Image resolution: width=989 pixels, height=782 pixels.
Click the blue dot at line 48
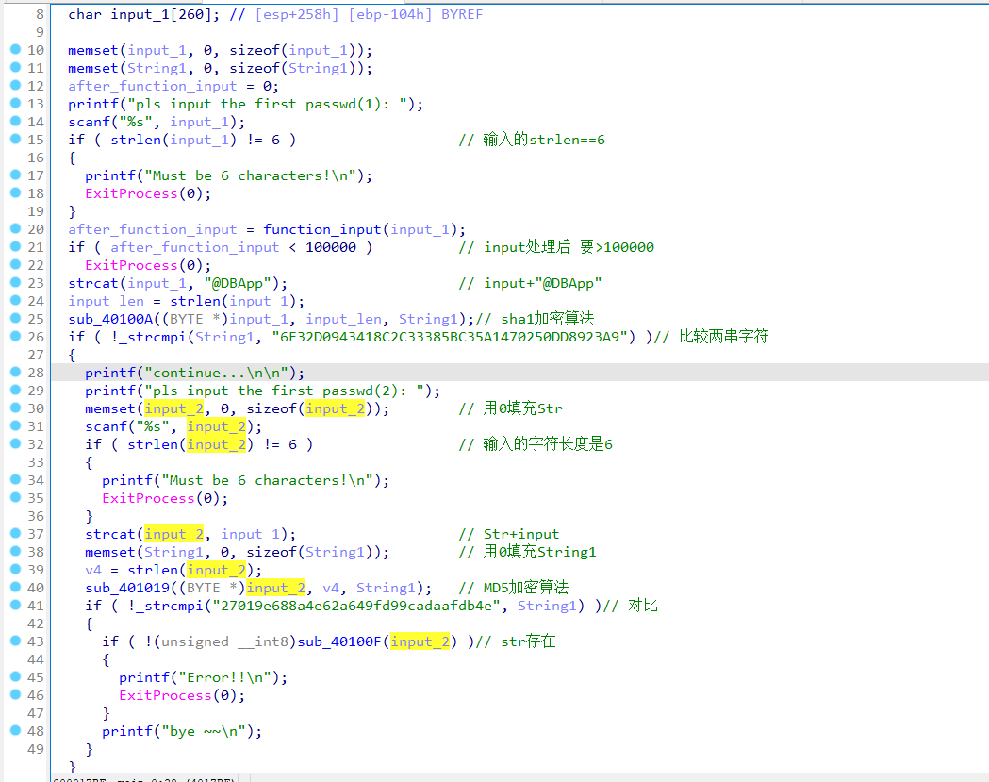coord(15,731)
